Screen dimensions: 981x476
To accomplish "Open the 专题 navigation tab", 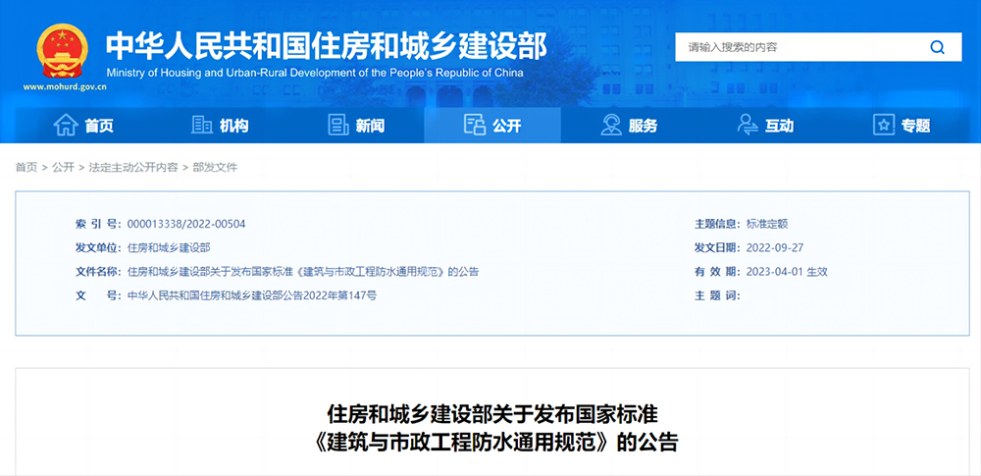I will coord(902,126).
